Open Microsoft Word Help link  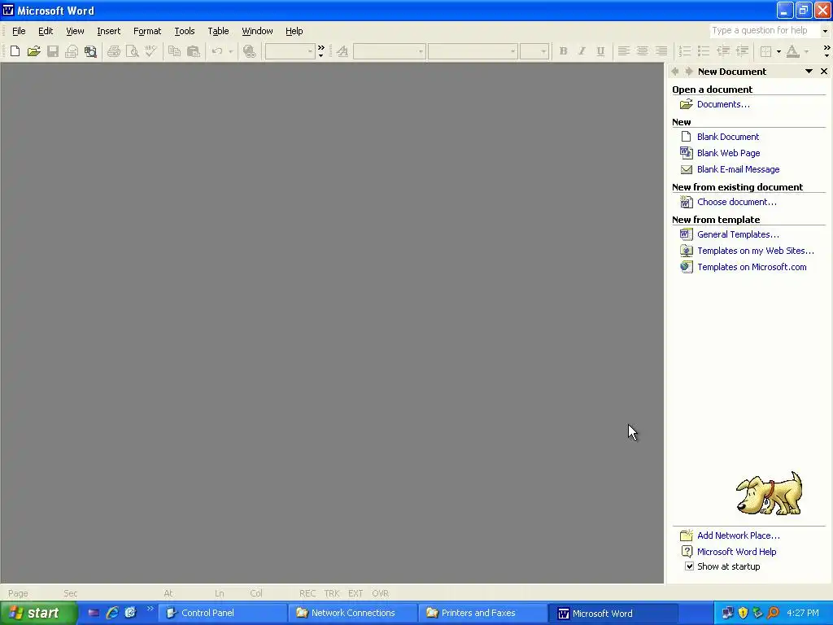(736, 552)
